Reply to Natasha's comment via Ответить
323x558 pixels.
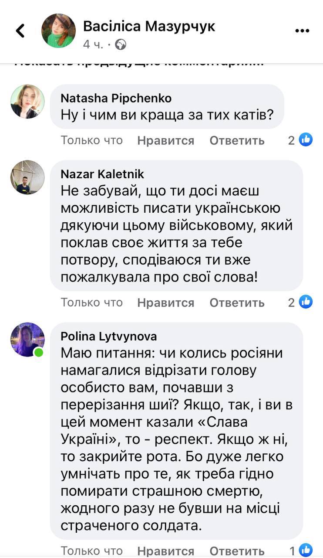[237, 139]
